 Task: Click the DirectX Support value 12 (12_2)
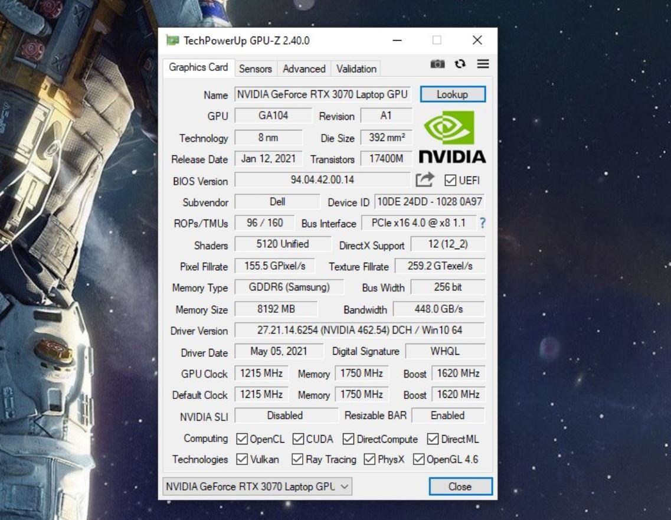[x=448, y=244]
